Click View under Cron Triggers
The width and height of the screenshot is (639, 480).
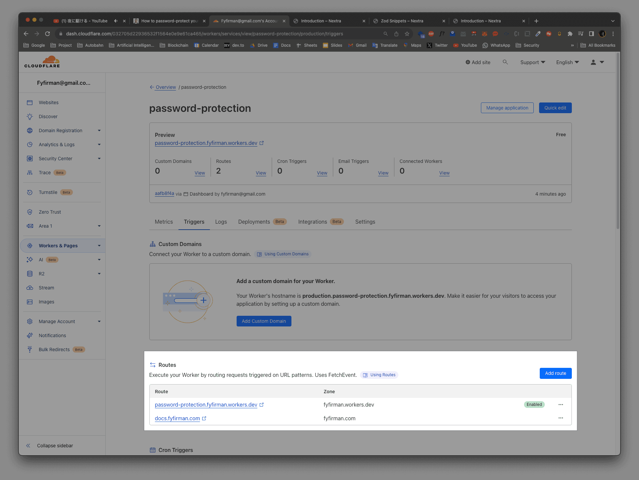tap(322, 173)
